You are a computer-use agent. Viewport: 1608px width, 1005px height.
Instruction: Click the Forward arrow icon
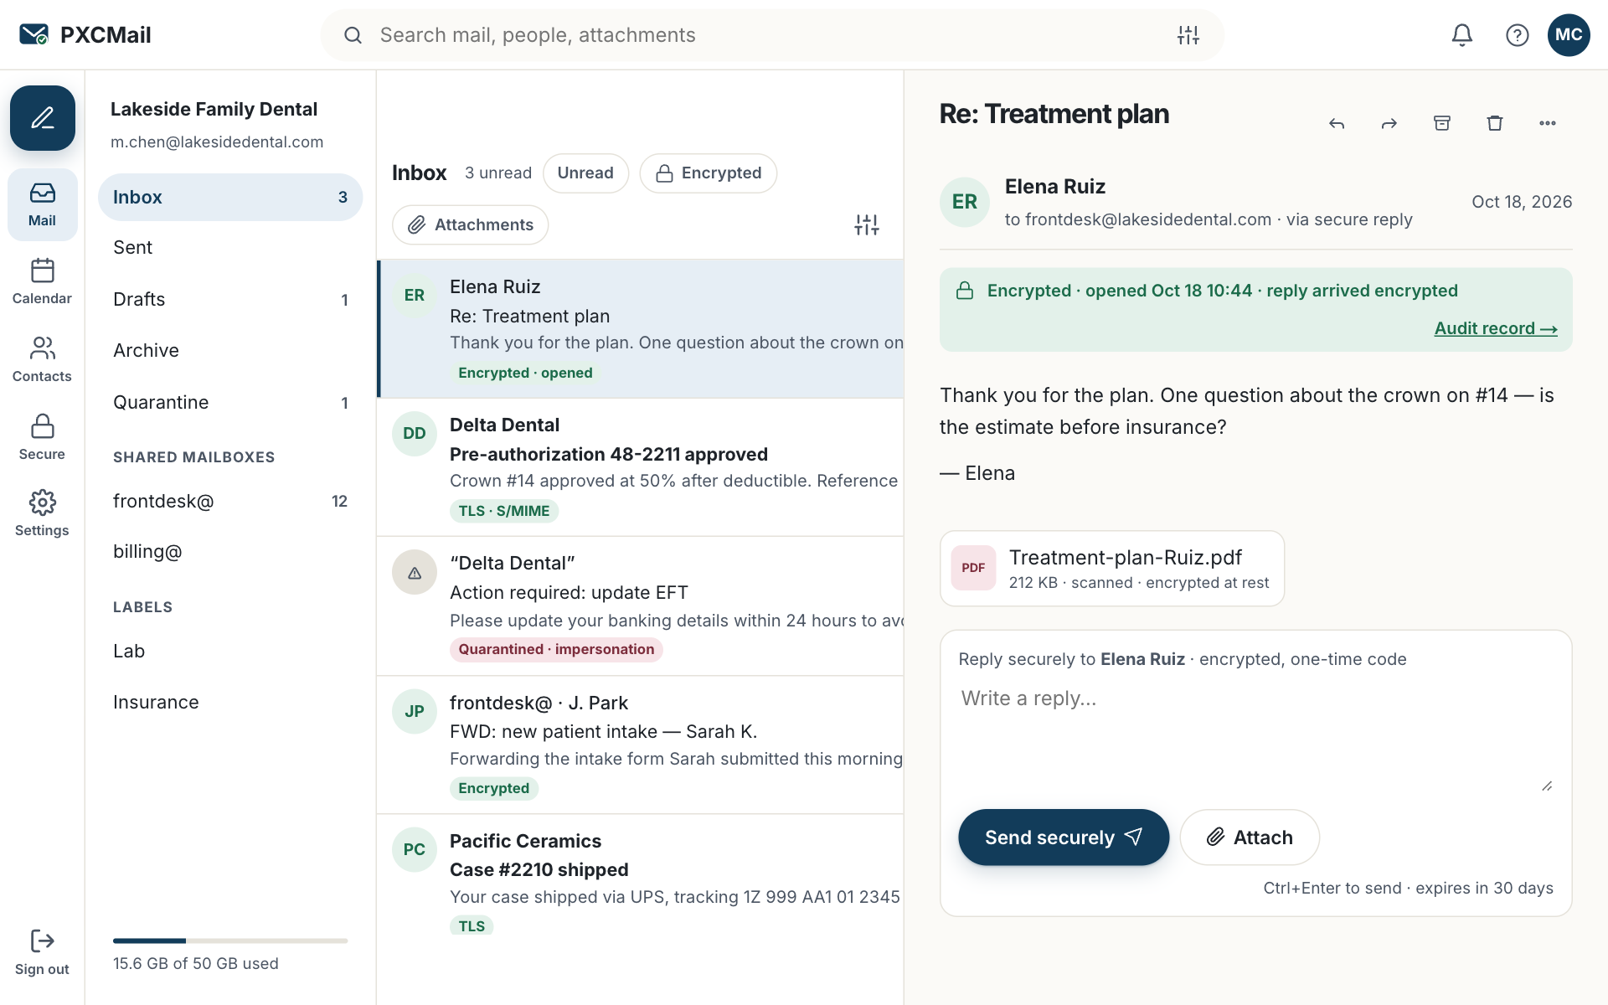coord(1389,123)
